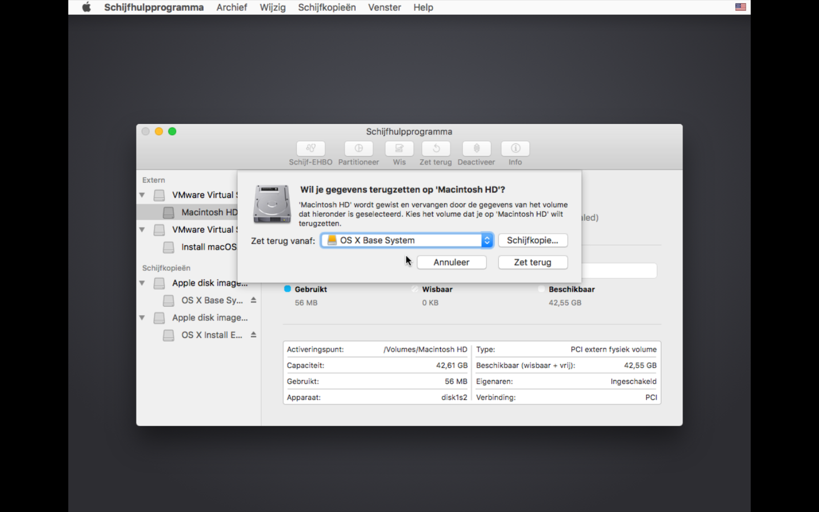Click the green zoom window button

(172, 132)
